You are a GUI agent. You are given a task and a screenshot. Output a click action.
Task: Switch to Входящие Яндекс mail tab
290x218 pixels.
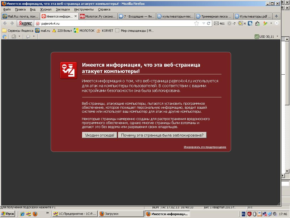[137, 16]
